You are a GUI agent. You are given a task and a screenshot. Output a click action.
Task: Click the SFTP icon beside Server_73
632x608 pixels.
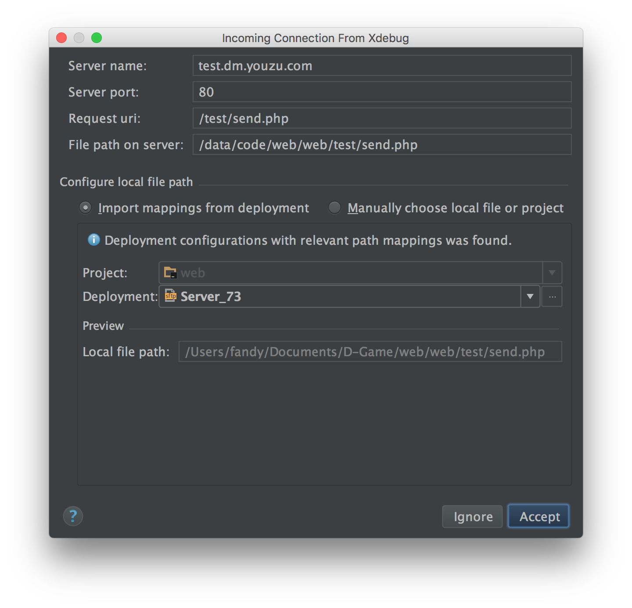[170, 296]
